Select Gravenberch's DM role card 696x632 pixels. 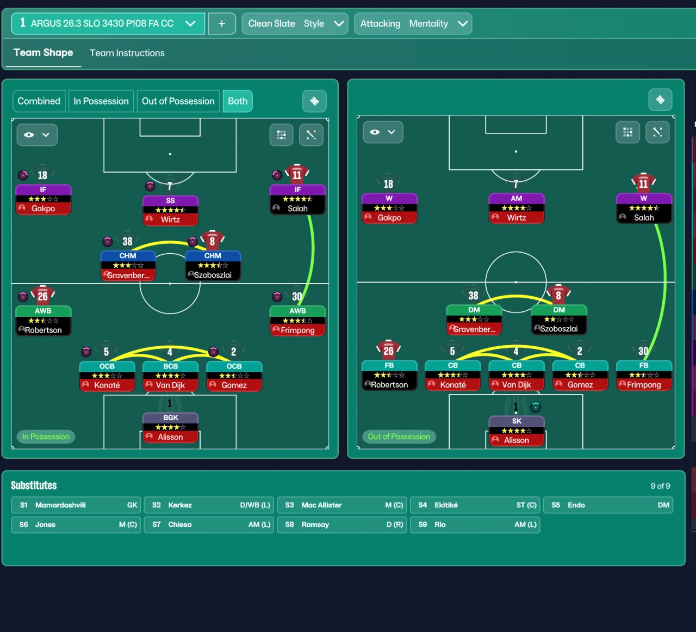click(x=474, y=320)
